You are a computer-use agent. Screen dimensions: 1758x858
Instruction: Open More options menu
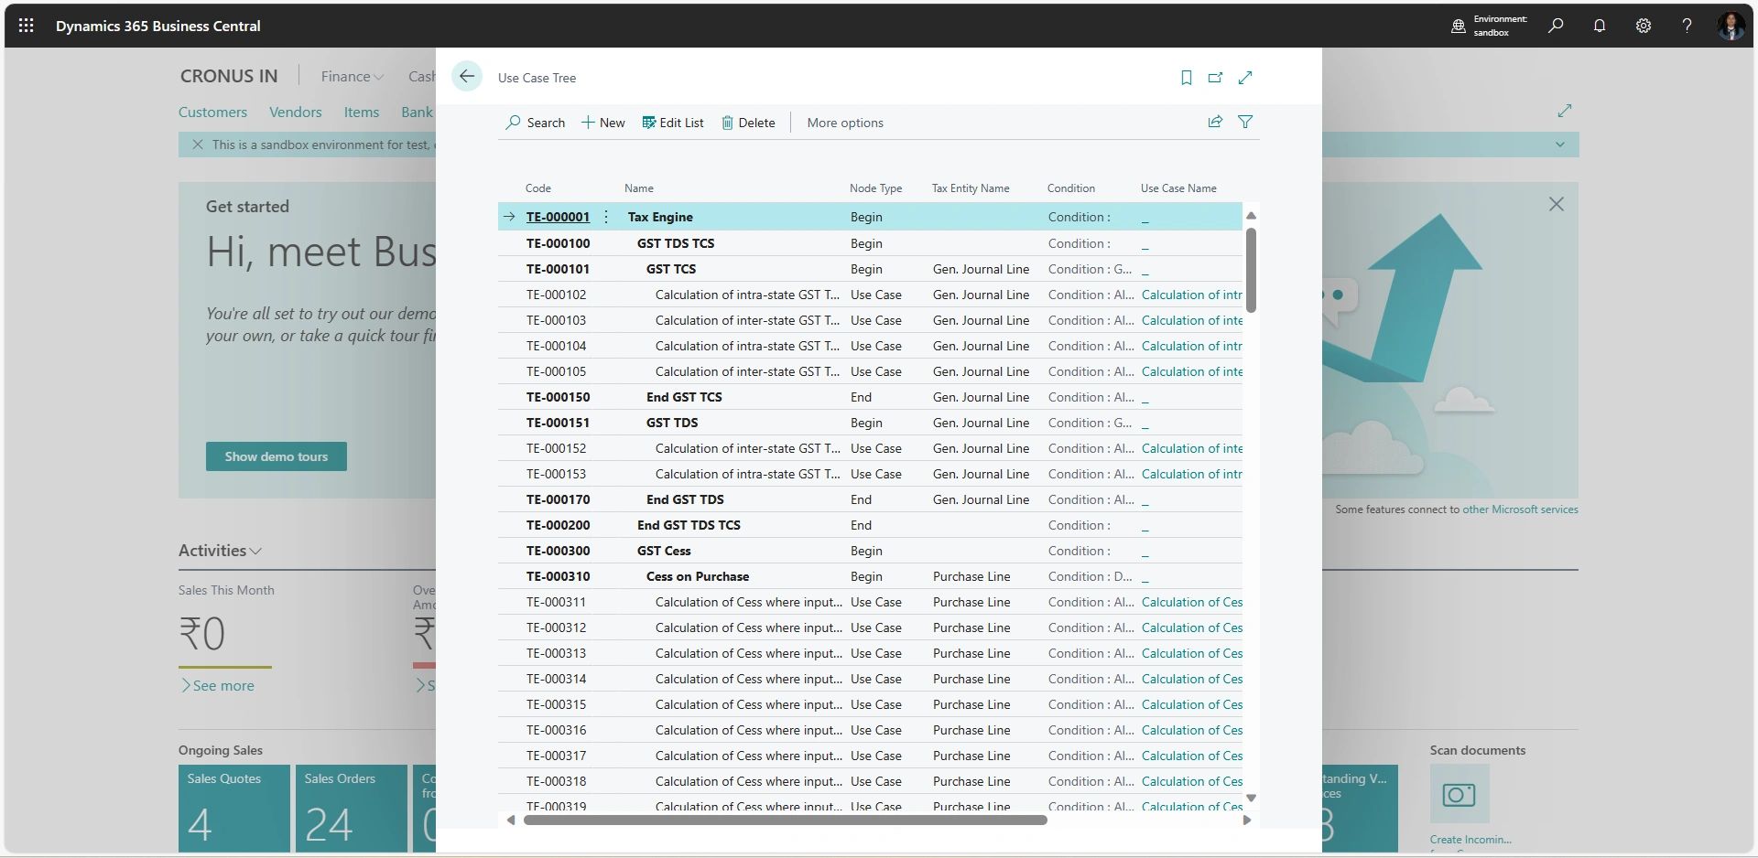[x=844, y=123]
